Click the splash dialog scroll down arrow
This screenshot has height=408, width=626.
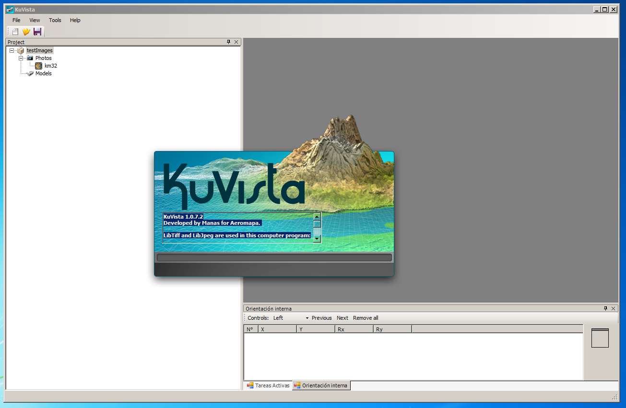coord(317,238)
